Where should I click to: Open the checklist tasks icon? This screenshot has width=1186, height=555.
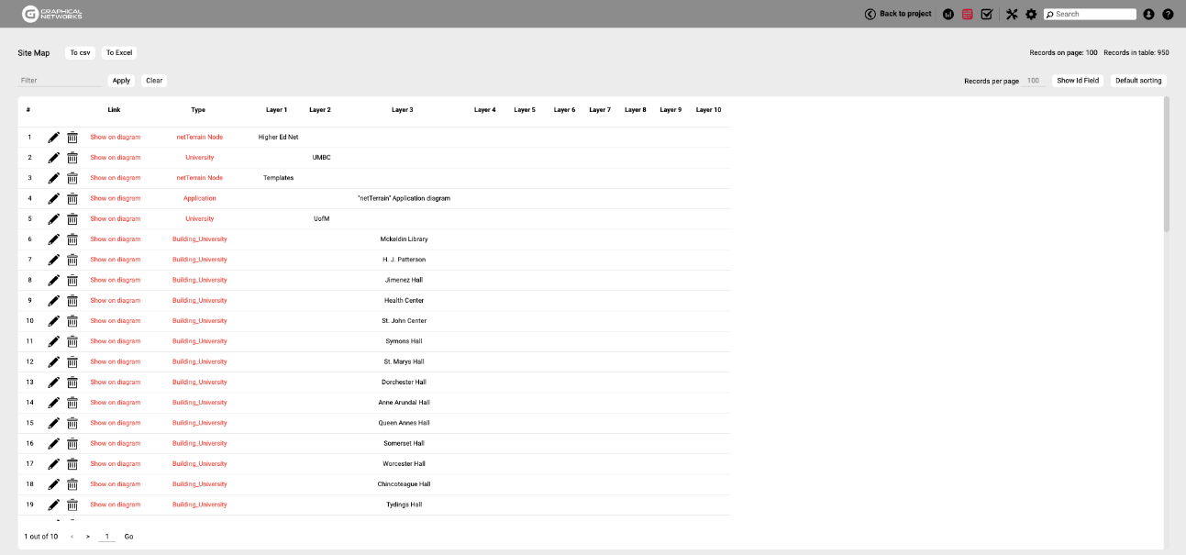(987, 14)
